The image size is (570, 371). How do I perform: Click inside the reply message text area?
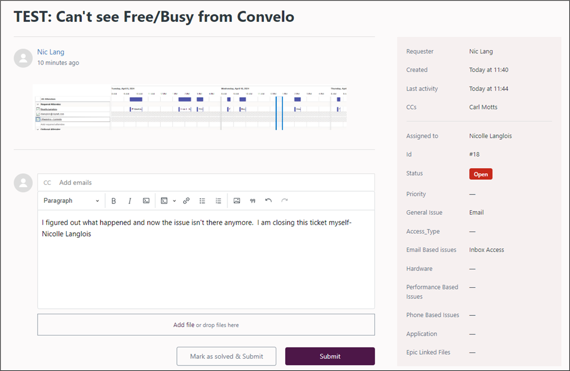tap(206, 270)
